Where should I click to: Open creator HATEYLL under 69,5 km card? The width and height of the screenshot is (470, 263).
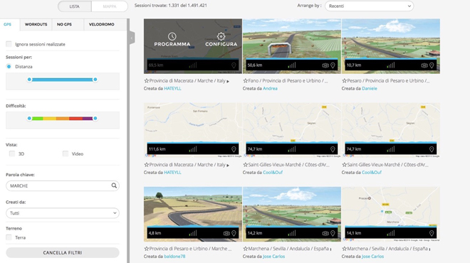click(x=172, y=89)
